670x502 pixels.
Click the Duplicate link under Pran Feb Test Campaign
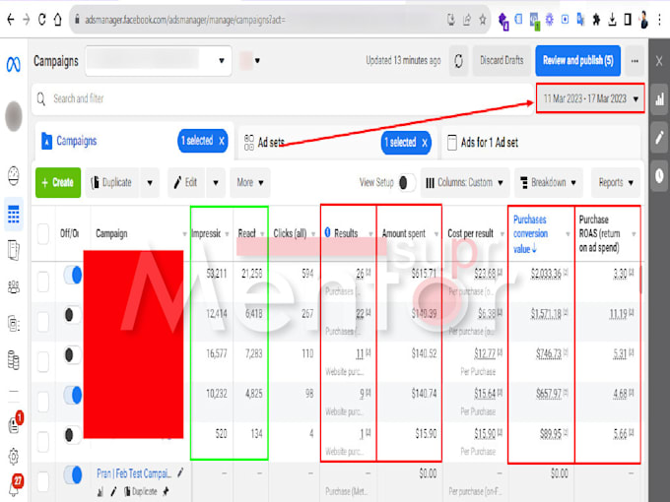click(141, 491)
